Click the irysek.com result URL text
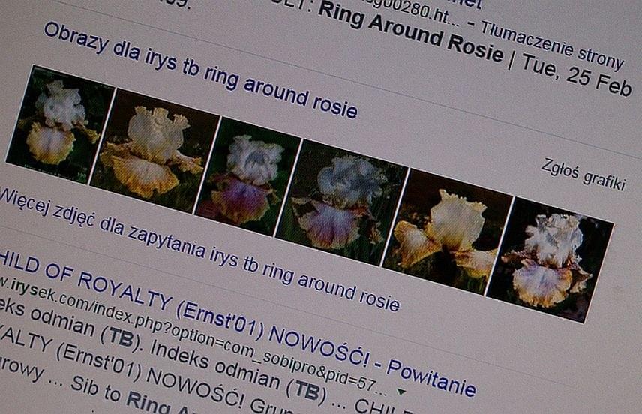Image resolution: width=642 pixels, height=414 pixels. pos(193,336)
